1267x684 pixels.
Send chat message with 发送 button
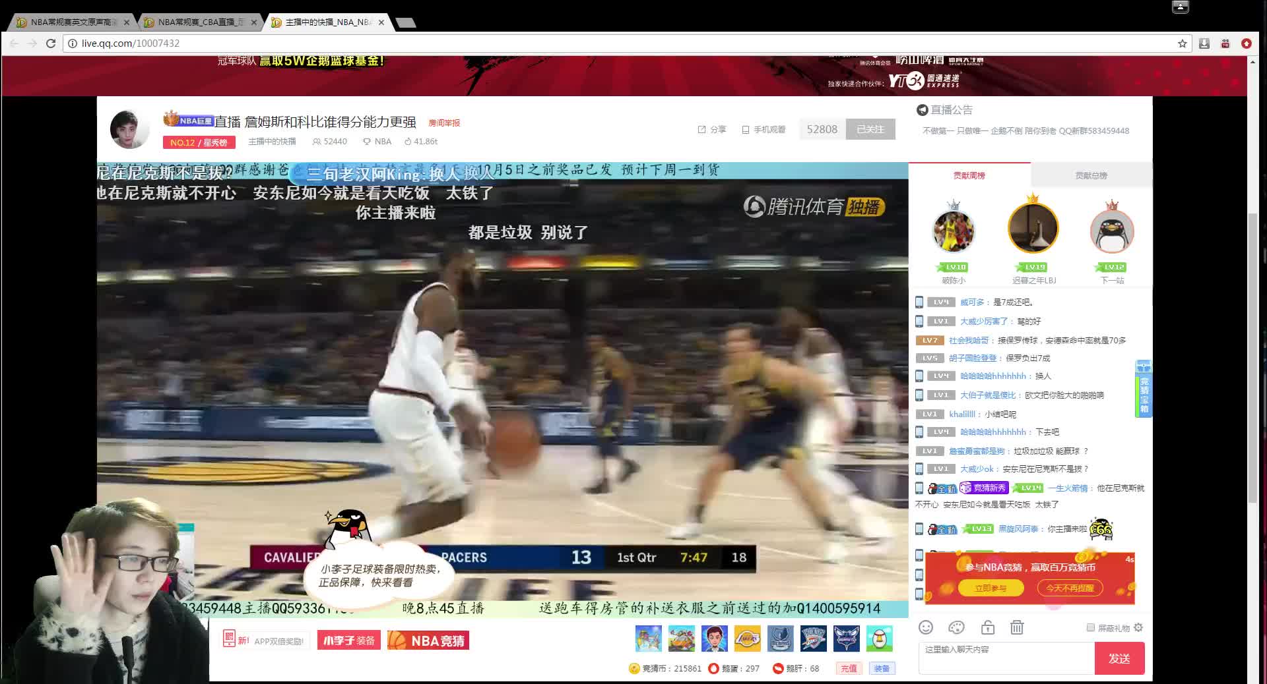click(x=1119, y=658)
